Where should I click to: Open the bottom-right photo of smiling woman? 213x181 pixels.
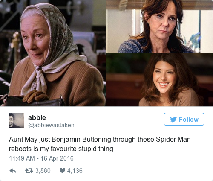point(160,80)
